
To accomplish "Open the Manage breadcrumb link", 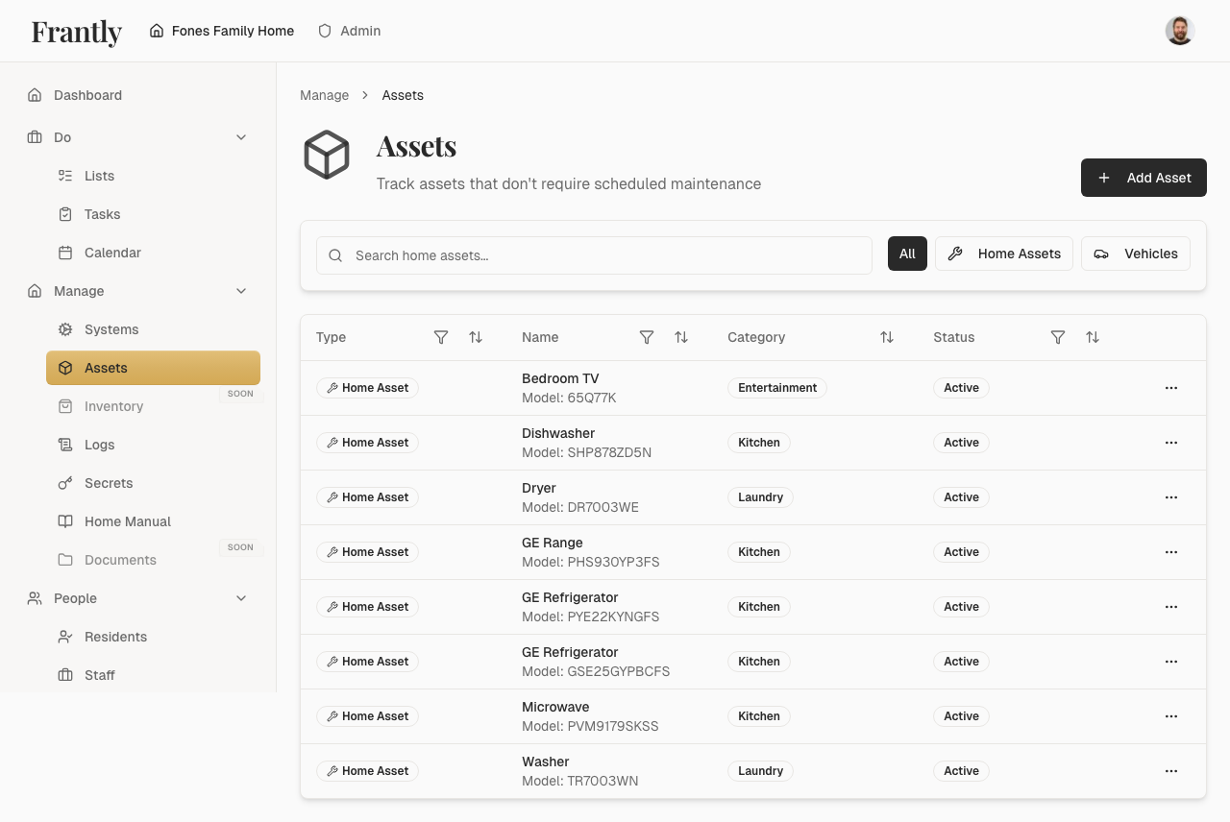I will 324,95.
